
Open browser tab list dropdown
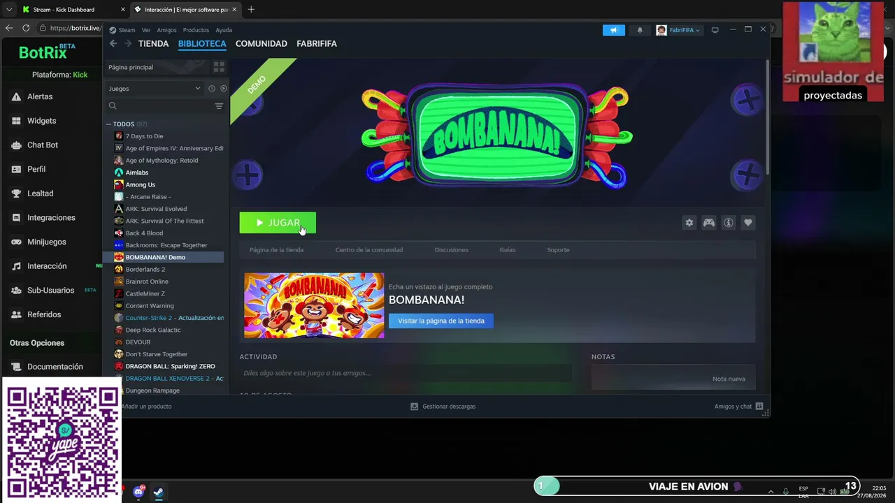pos(9,10)
